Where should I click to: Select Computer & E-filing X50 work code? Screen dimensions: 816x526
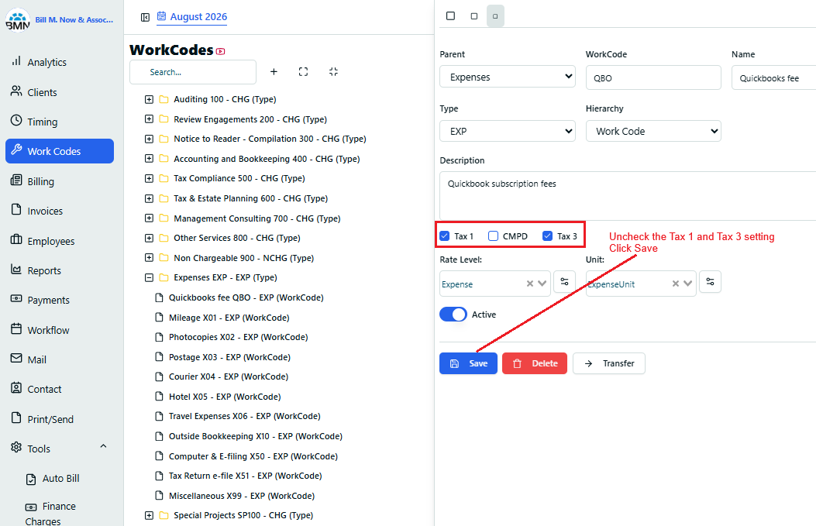[x=253, y=456]
